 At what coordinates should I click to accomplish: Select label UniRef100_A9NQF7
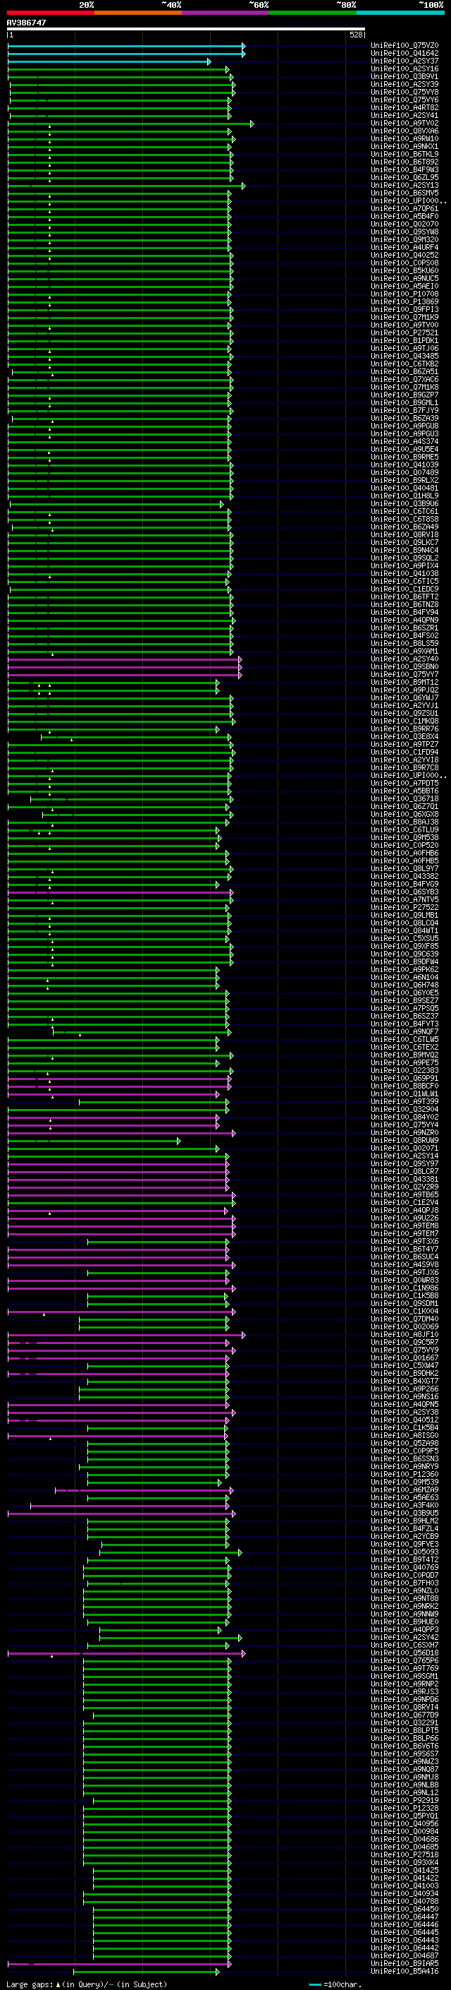coord(404,1032)
